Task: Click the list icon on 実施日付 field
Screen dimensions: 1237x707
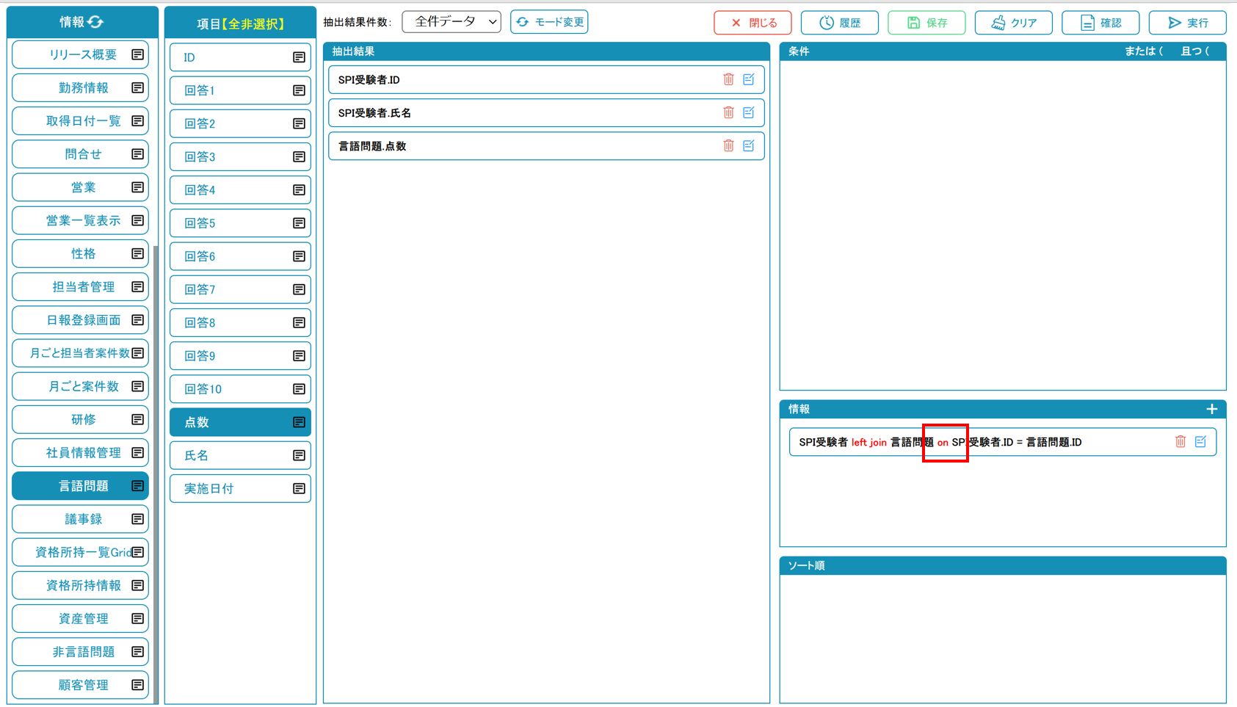Action: 299,488
